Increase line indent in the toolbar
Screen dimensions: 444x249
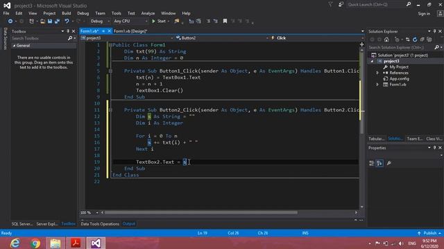tap(216, 21)
